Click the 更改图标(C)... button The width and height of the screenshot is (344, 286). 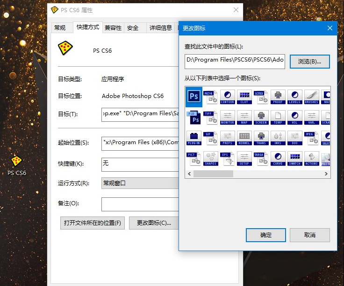(x=154, y=223)
